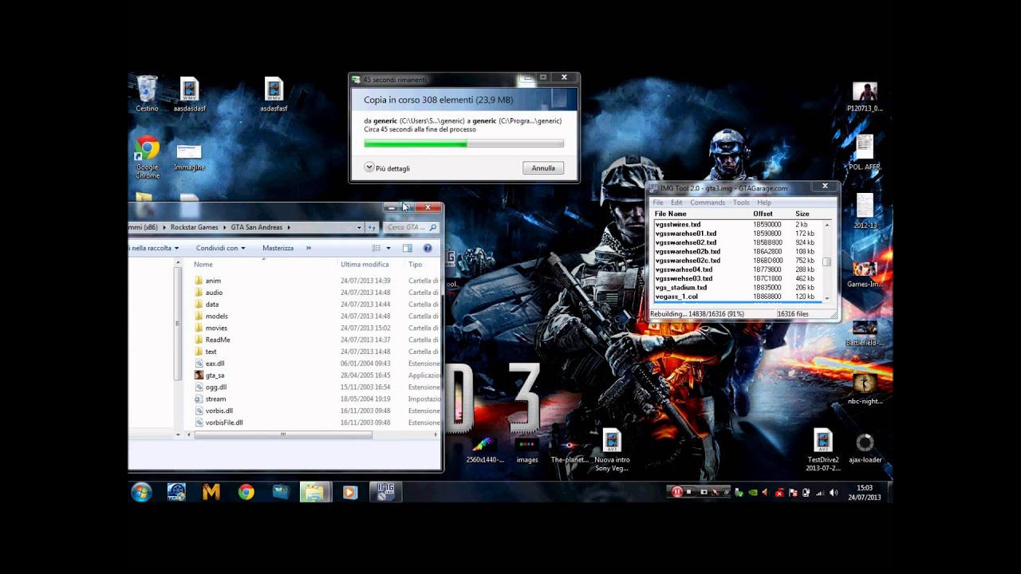Switch to IMG Tool taskbar button
Image resolution: width=1021 pixels, height=574 pixels.
pyautogui.click(x=385, y=492)
